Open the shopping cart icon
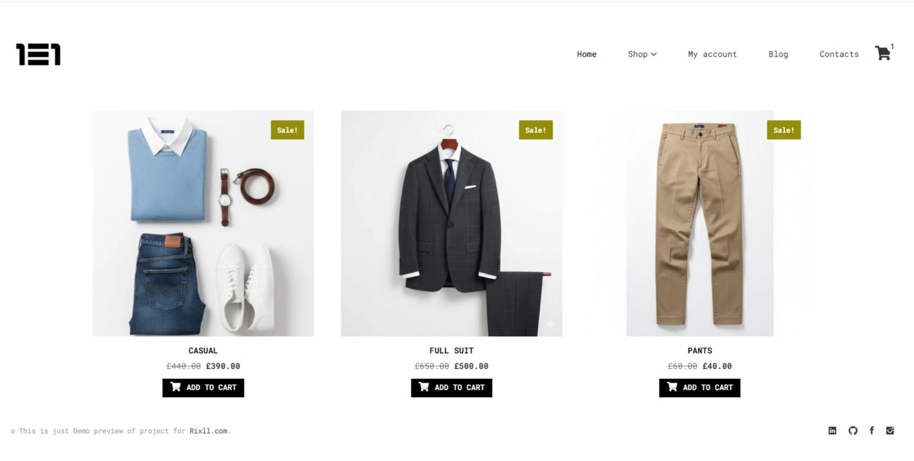 (883, 53)
